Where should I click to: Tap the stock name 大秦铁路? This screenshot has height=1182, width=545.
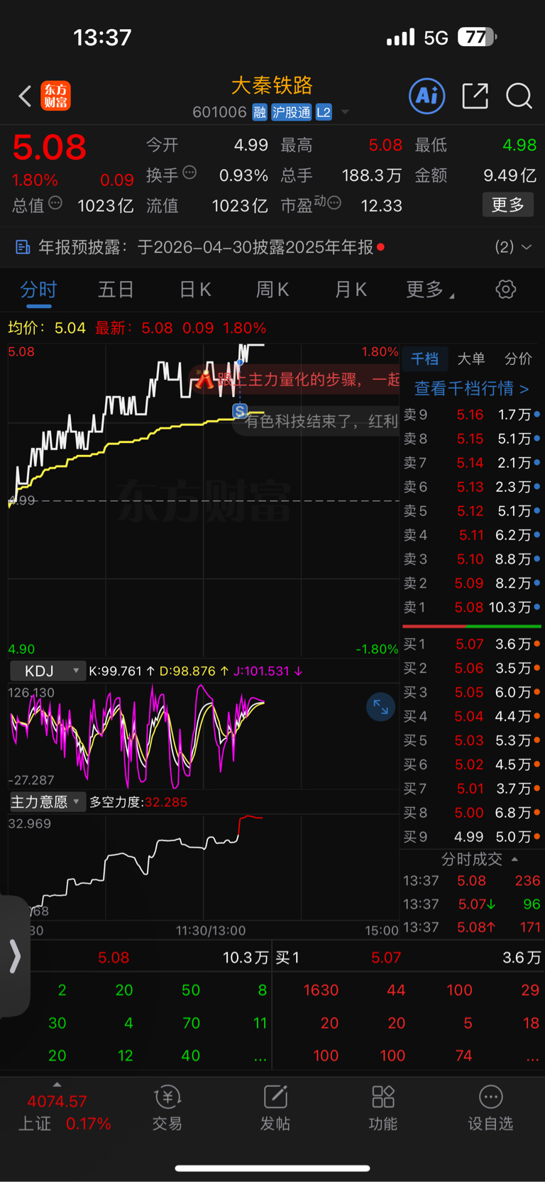click(272, 85)
